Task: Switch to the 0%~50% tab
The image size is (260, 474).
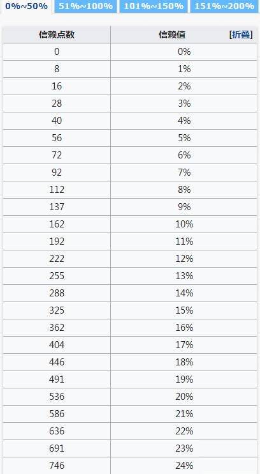Action: (x=26, y=6)
